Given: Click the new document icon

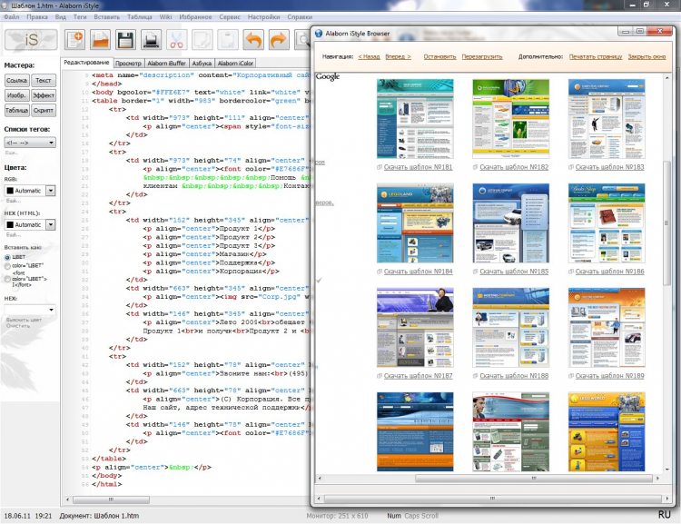Looking at the screenshot, I should coord(75,40).
